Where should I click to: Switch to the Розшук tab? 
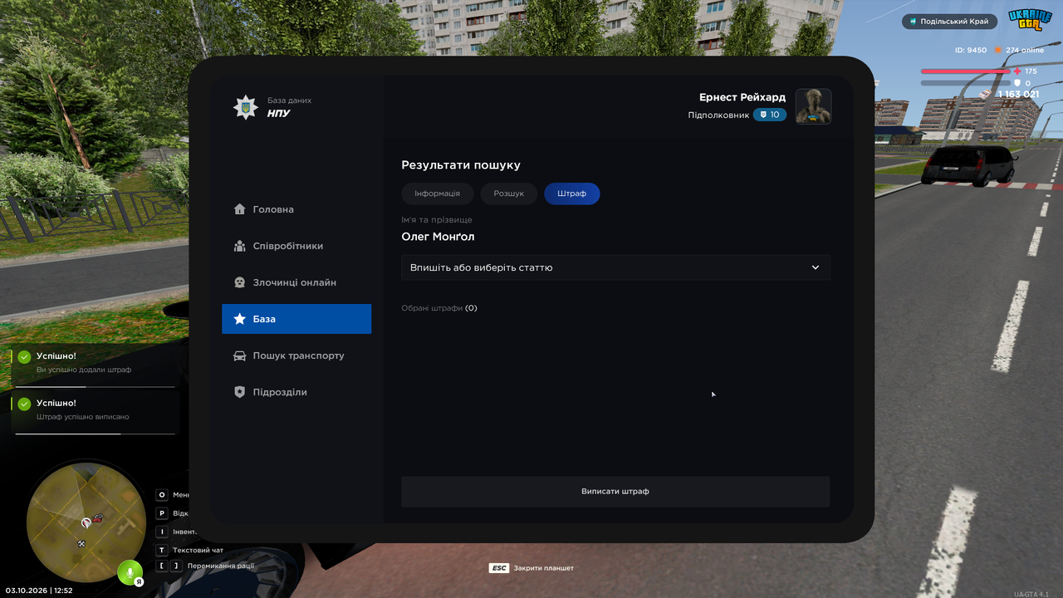tap(509, 194)
